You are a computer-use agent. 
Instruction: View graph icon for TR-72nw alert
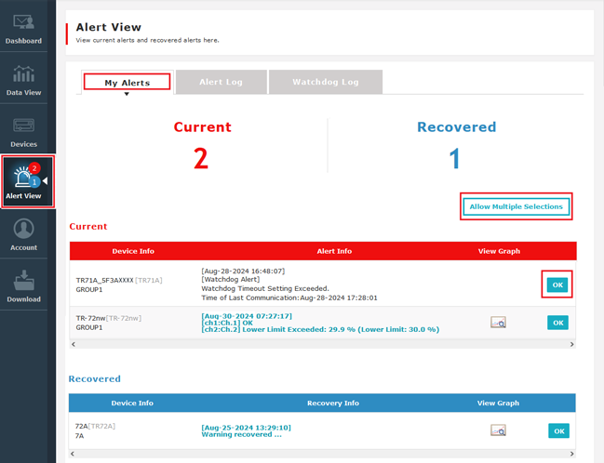click(498, 323)
